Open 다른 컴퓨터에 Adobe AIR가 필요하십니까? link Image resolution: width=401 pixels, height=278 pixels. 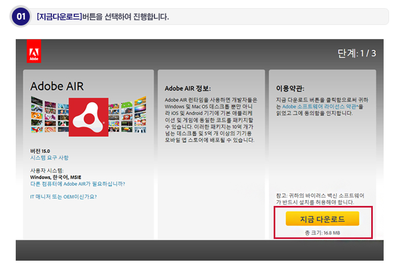pos(77,184)
